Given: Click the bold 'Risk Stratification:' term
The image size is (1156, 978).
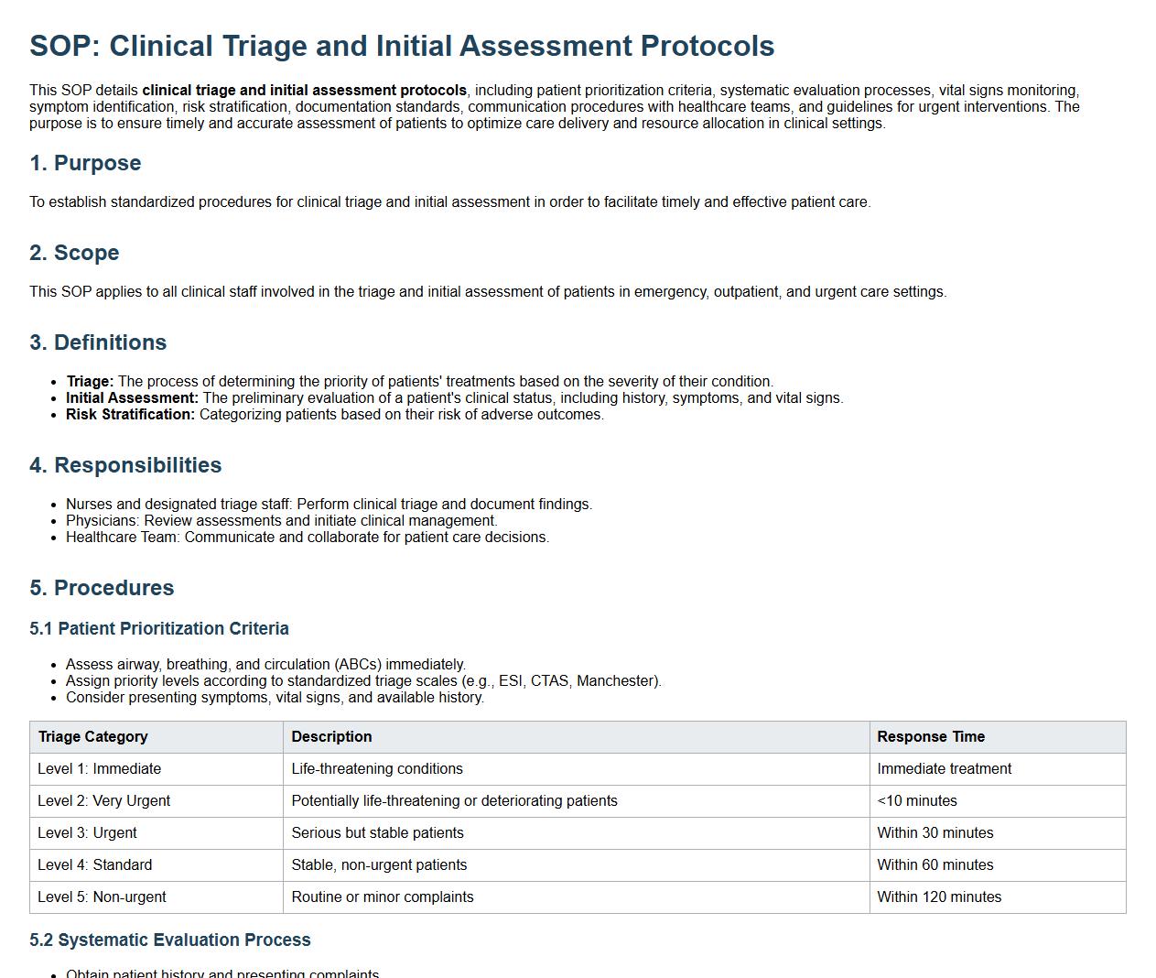Looking at the screenshot, I should pyautogui.click(x=130, y=414).
